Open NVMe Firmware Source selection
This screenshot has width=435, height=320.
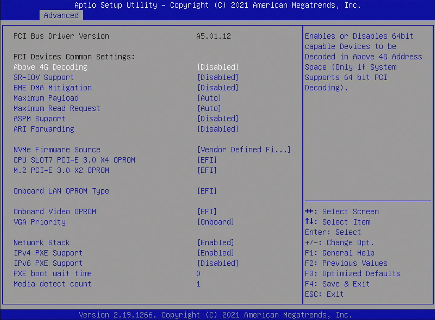coord(243,150)
